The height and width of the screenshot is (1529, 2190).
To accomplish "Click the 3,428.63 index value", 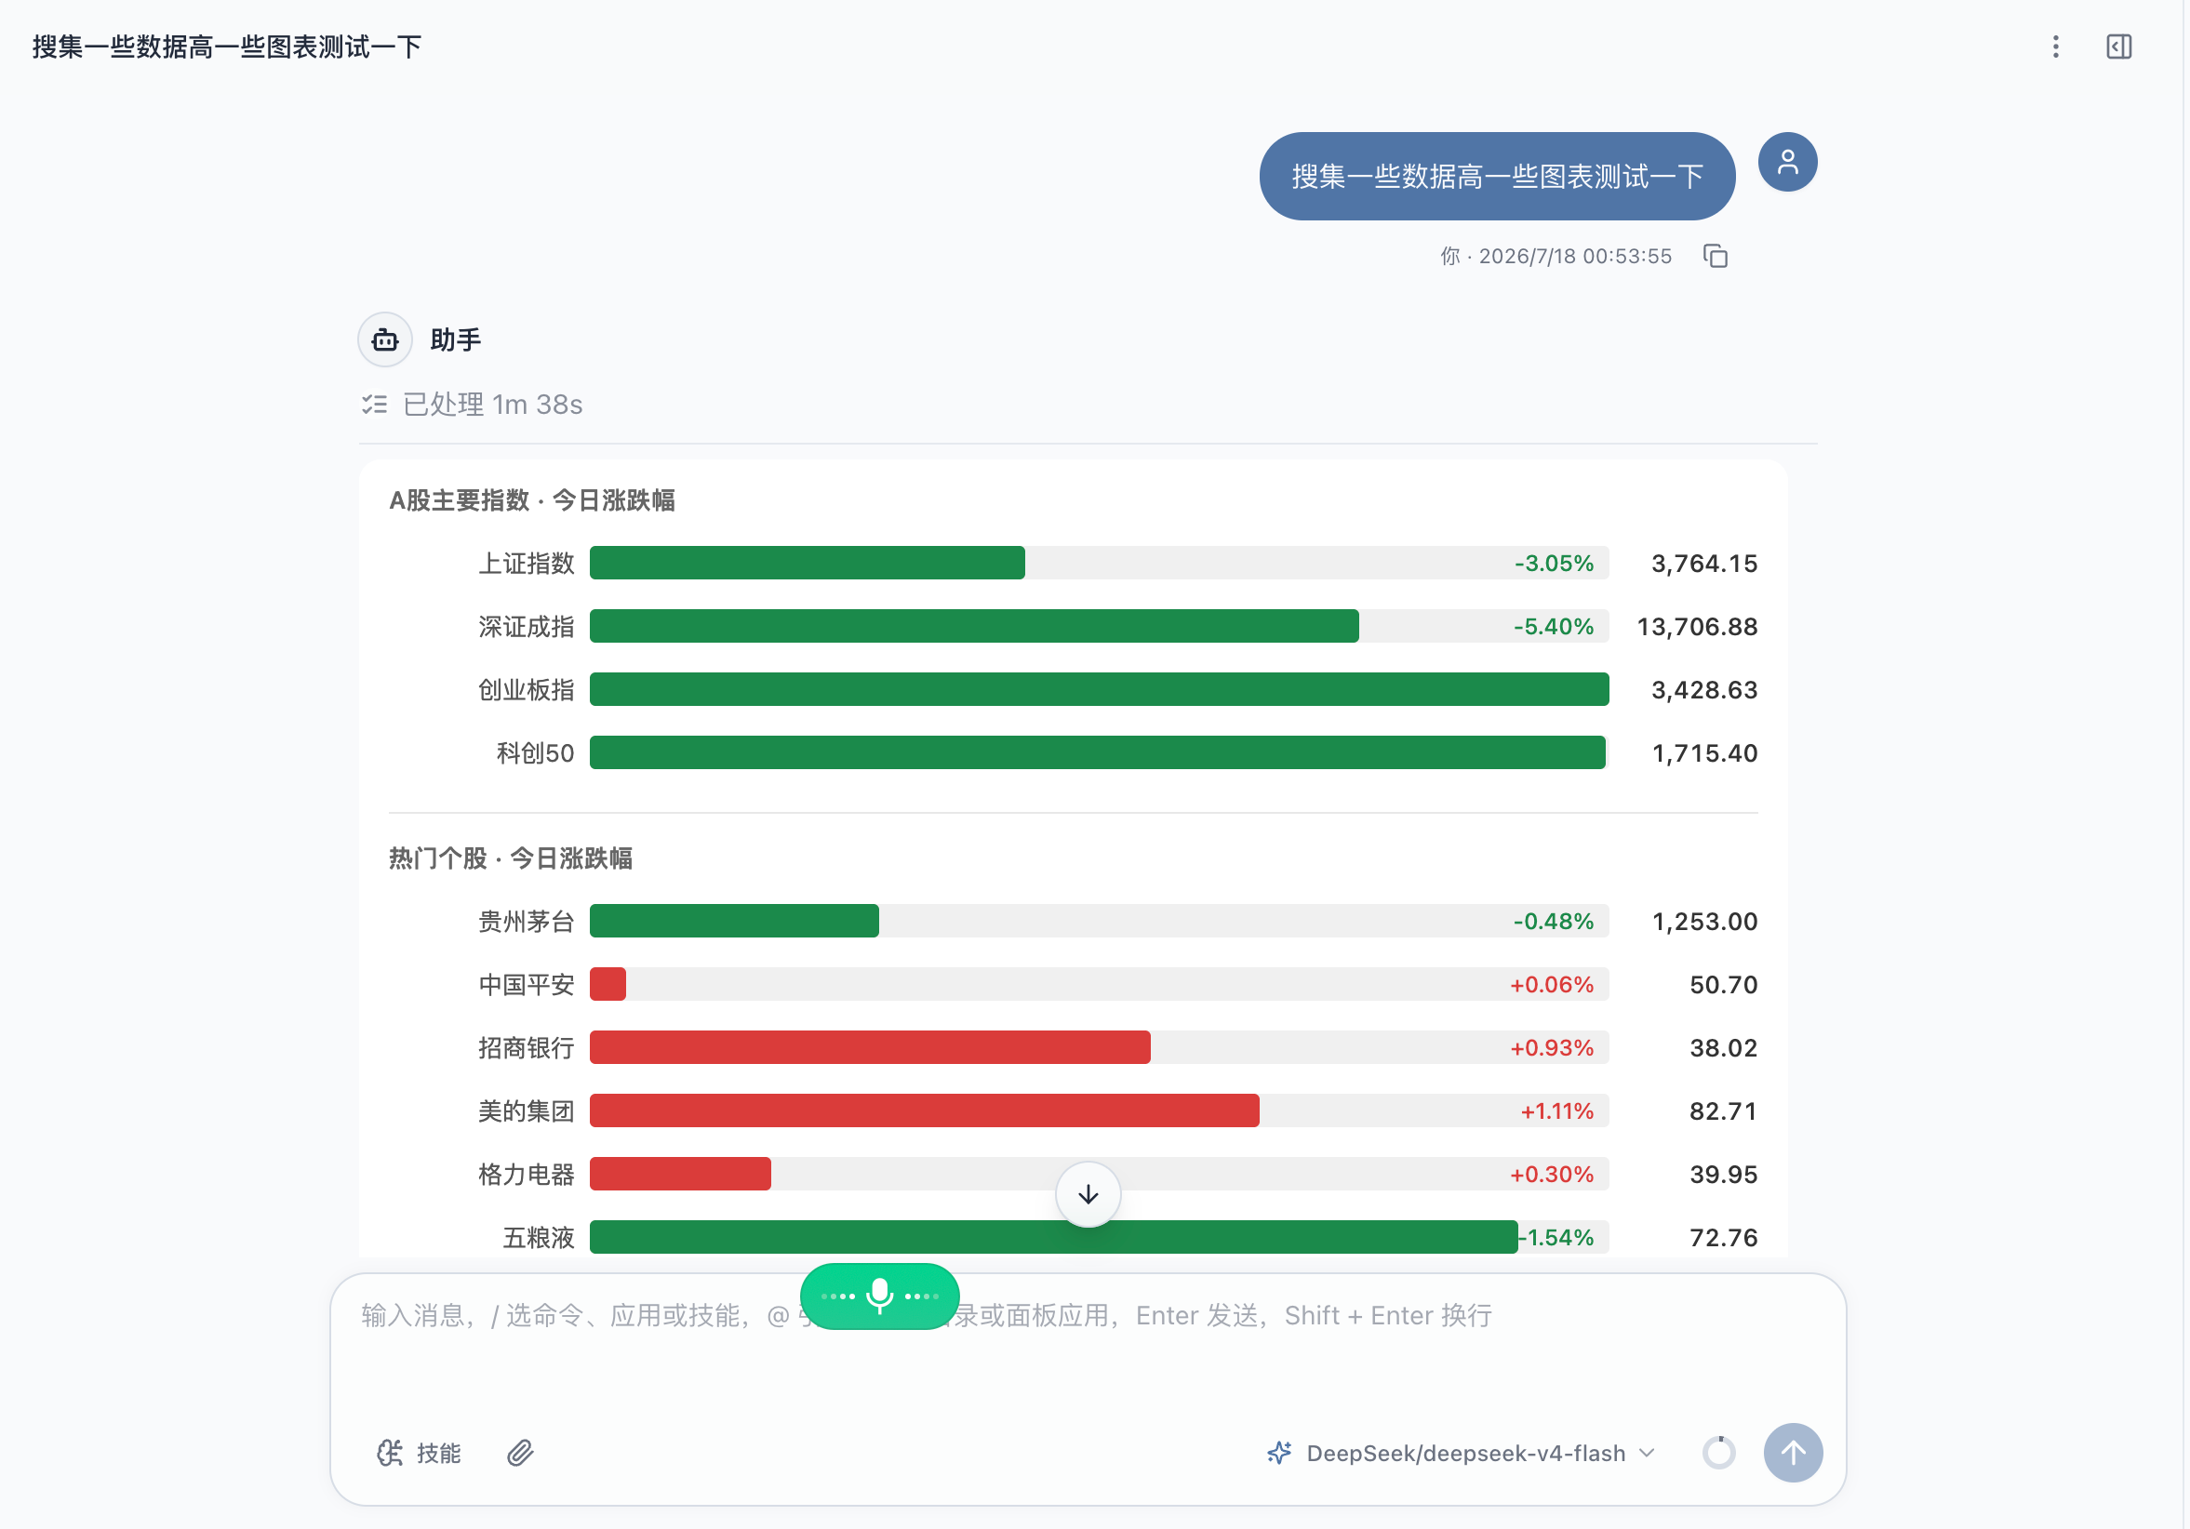I will tap(1704, 689).
